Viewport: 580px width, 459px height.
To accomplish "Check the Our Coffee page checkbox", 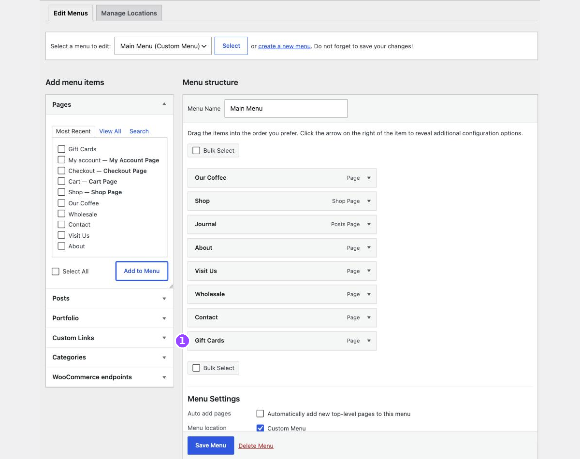I will click(x=61, y=203).
